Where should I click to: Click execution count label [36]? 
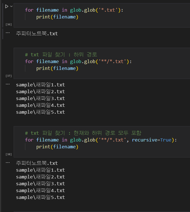(9, 24)
